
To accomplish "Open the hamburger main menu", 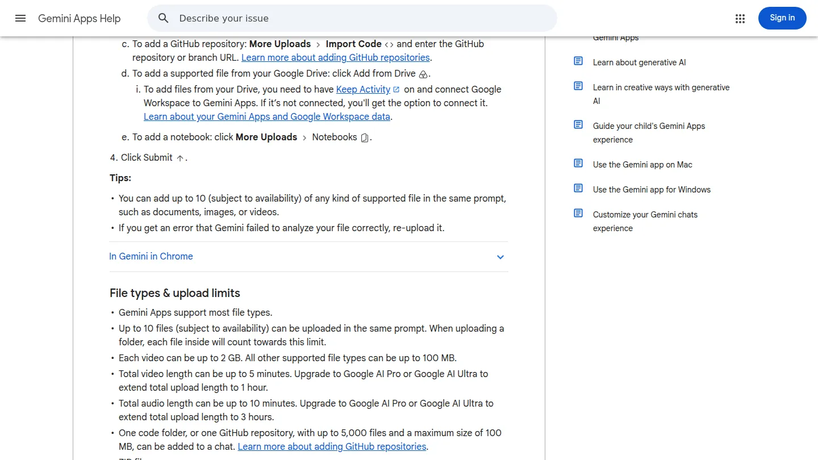I will (x=20, y=18).
